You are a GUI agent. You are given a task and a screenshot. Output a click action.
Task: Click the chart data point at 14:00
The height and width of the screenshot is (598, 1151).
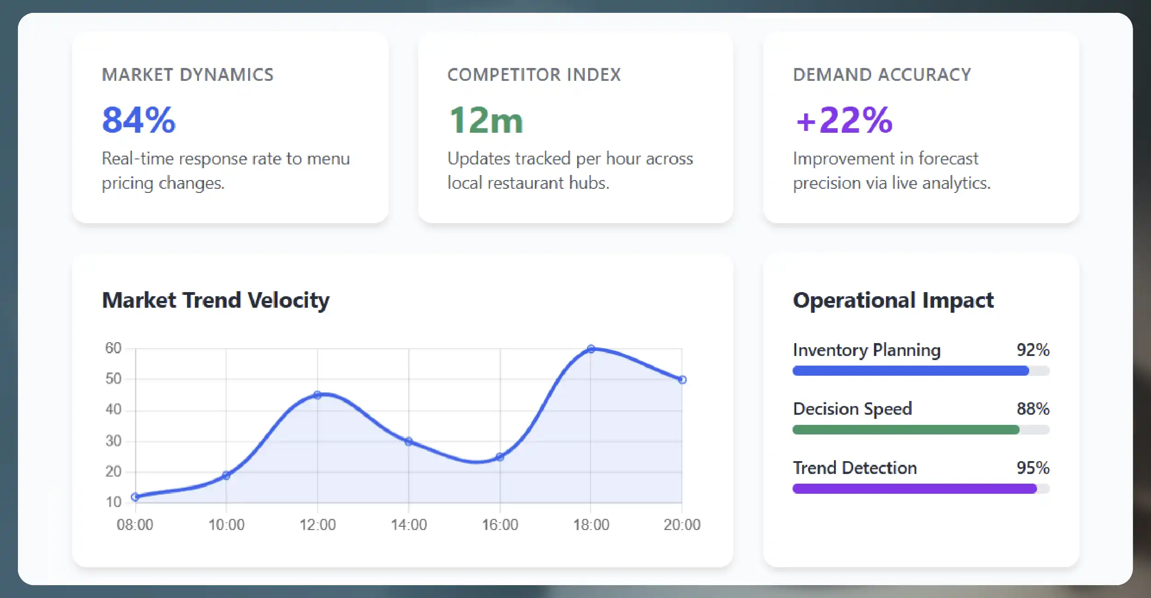tap(408, 441)
